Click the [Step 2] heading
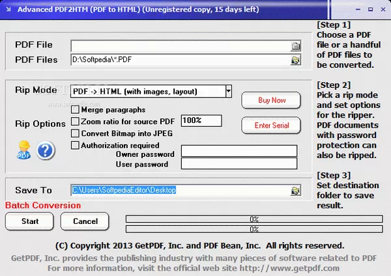This screenshot has width=391, height=276. click(x=334, y=85)
